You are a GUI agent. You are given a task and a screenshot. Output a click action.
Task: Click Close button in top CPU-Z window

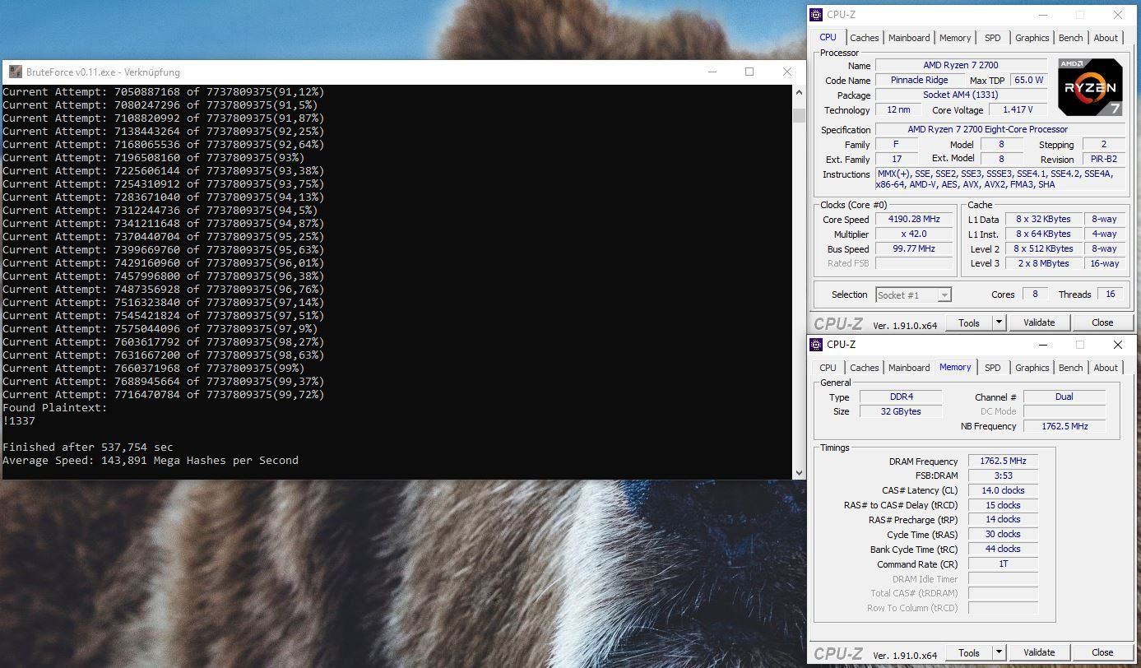click(1102, 322)
